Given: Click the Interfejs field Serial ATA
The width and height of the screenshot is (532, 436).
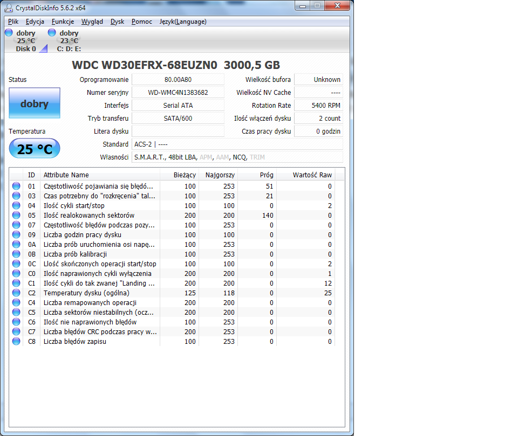Looking at the screenshot, I should 178,105.
